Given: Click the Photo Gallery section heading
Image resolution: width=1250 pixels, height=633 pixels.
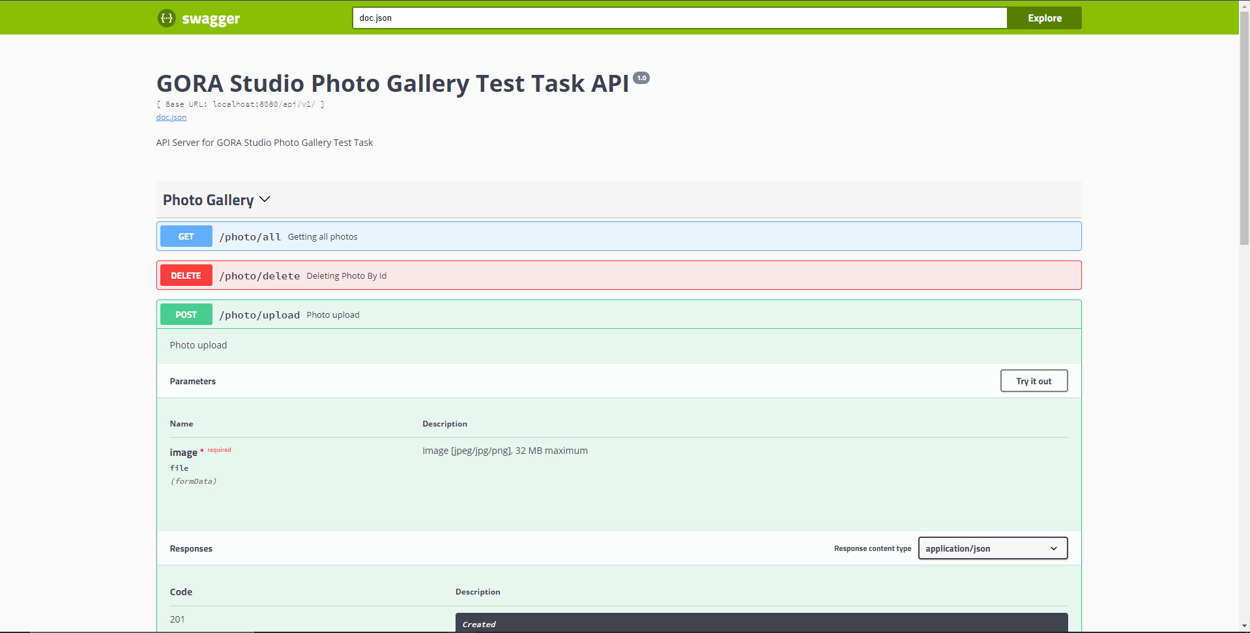Looking at the screenshot, I should (x=208, y=200).
